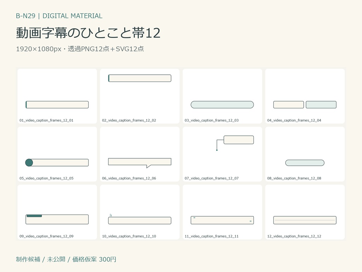Viewport: 362px width, 272px height.
Task: Select circle-dot caption frame thumbnail 05
Action: [x=57, y=154]
